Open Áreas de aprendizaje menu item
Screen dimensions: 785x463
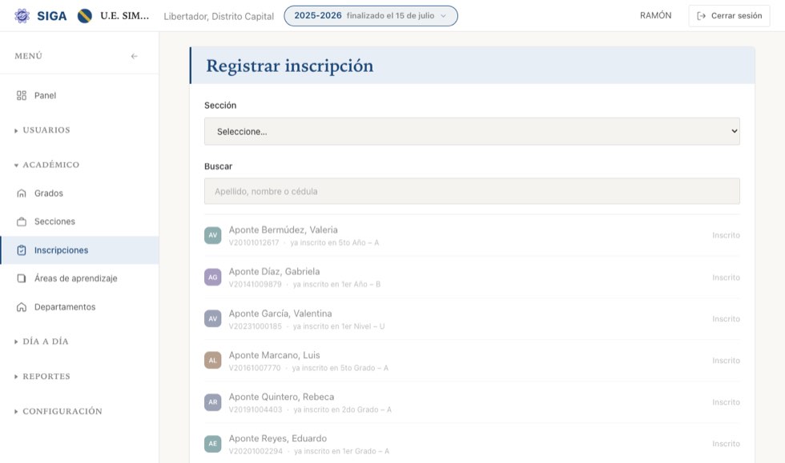79,278
